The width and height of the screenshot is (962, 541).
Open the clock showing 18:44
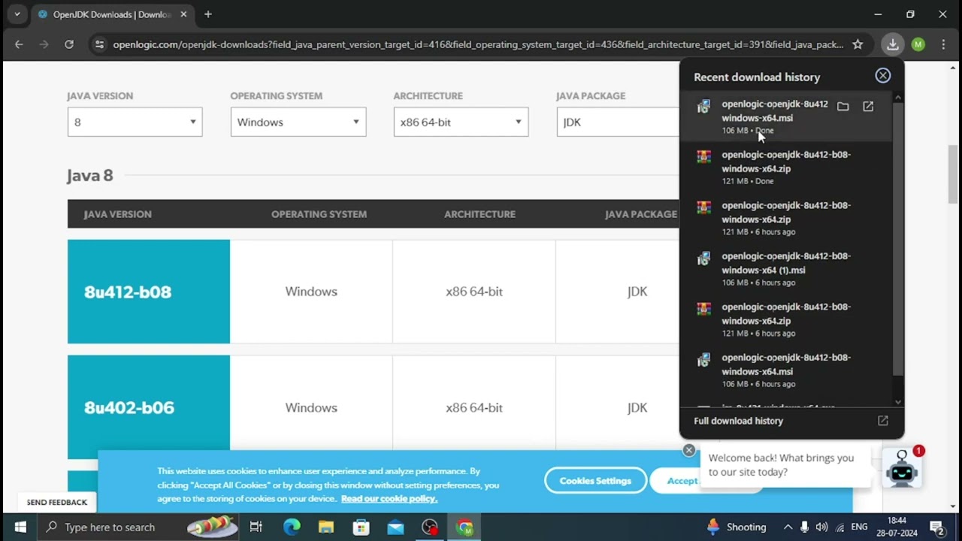(897, 527)
